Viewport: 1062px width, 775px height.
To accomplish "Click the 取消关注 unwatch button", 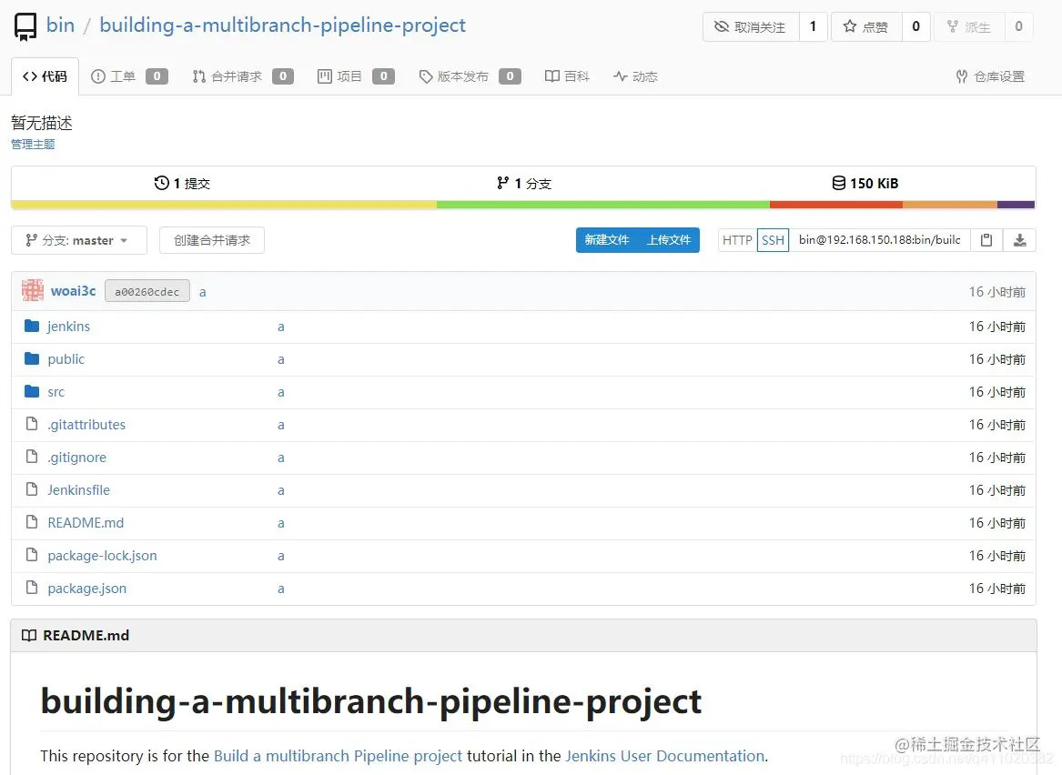I will [x=751, y=26].
